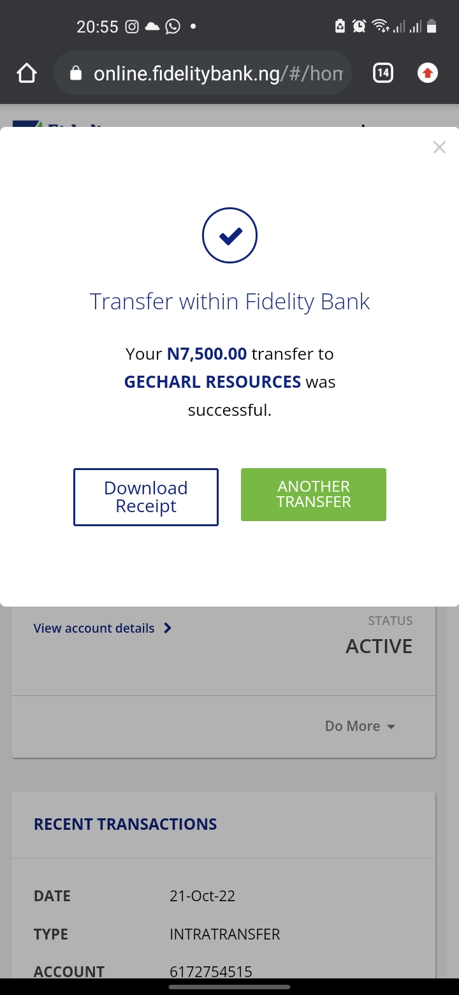Viewport: 459px width, 995px height.
Task: Close the transfer success dialog
Action: point(439,148)
